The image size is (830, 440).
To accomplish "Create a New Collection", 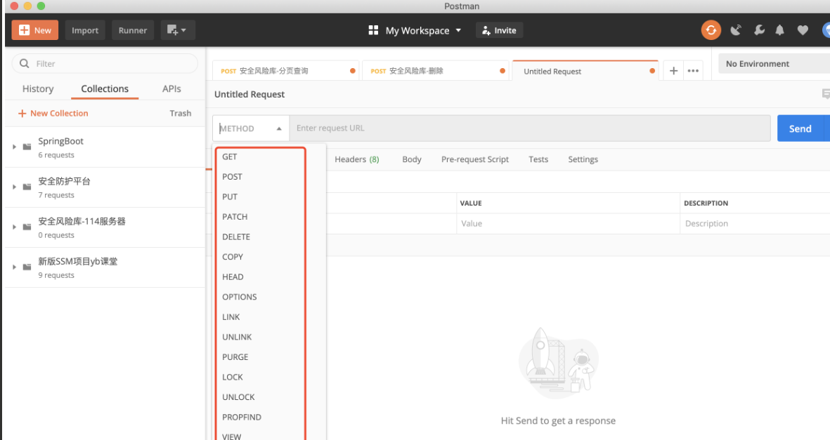I will (53, 113).
